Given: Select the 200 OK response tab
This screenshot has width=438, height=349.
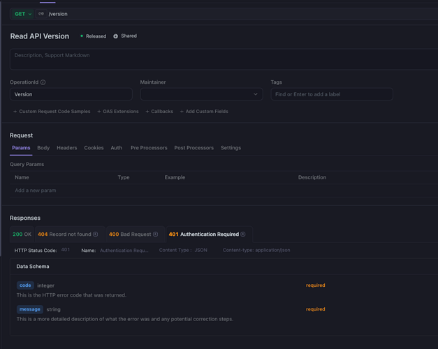Looking at the screenshot, I should pyautogui.click(x=22, y=235).
